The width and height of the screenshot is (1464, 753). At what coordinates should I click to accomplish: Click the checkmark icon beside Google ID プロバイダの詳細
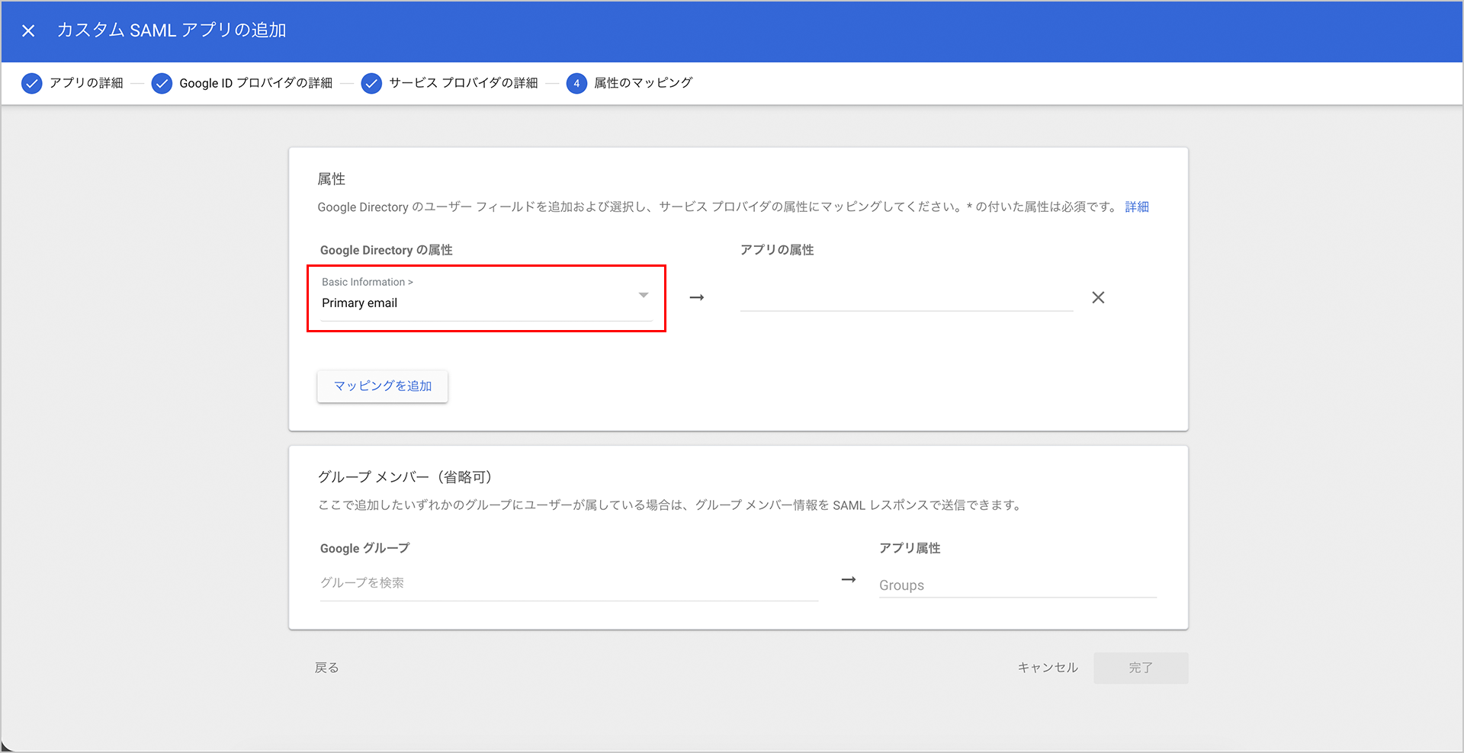pyautogui.click(x=162, y=83)
